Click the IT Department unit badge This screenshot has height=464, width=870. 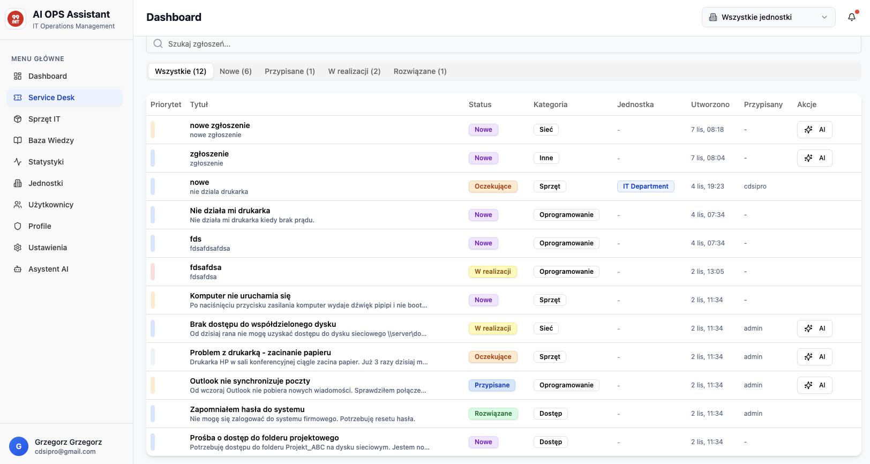coord(645,186)
